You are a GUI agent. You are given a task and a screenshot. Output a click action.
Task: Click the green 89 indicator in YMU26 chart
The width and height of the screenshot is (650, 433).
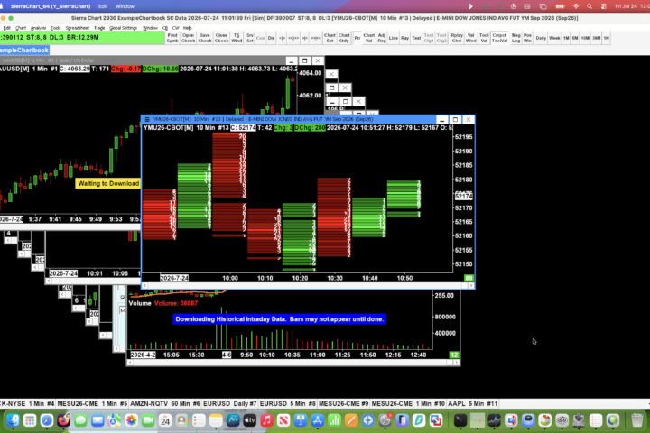tap(469, 278)
